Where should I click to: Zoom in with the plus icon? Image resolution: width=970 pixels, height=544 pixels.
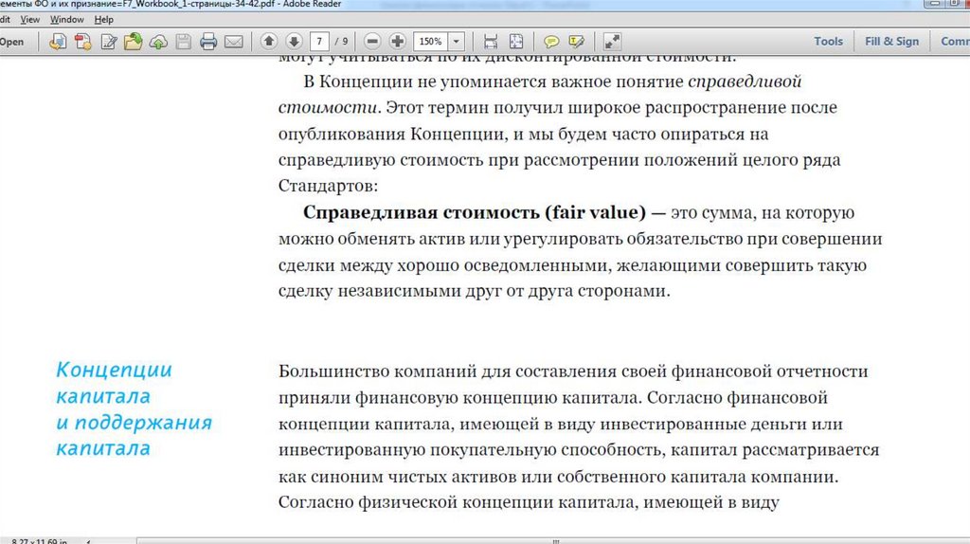point(397,42)
